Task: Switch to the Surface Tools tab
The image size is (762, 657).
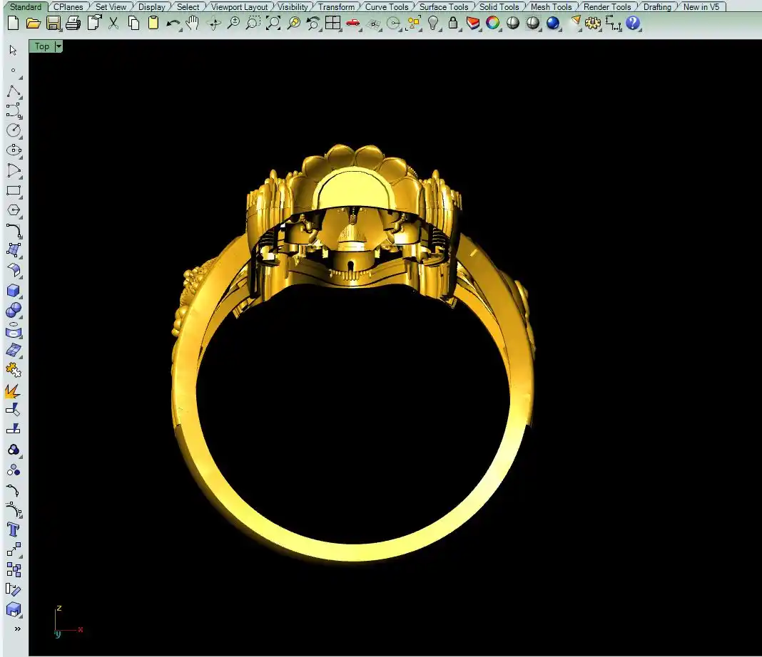Action: pos(443,7)
